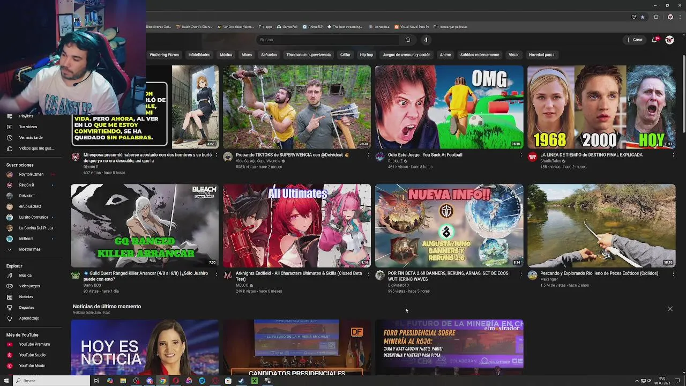Play the river fishing video thumbnail
The width and height of the screenshot is (686, 386).
click(x=601, y=226)
